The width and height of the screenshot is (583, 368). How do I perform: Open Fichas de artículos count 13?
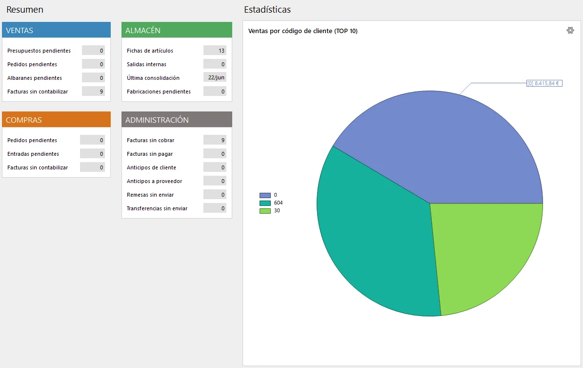click(x=215, y=51)
